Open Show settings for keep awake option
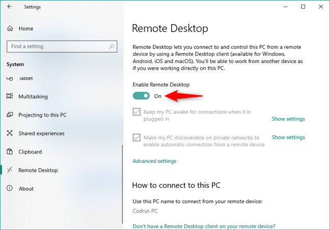330x230 pixels. 288,119
